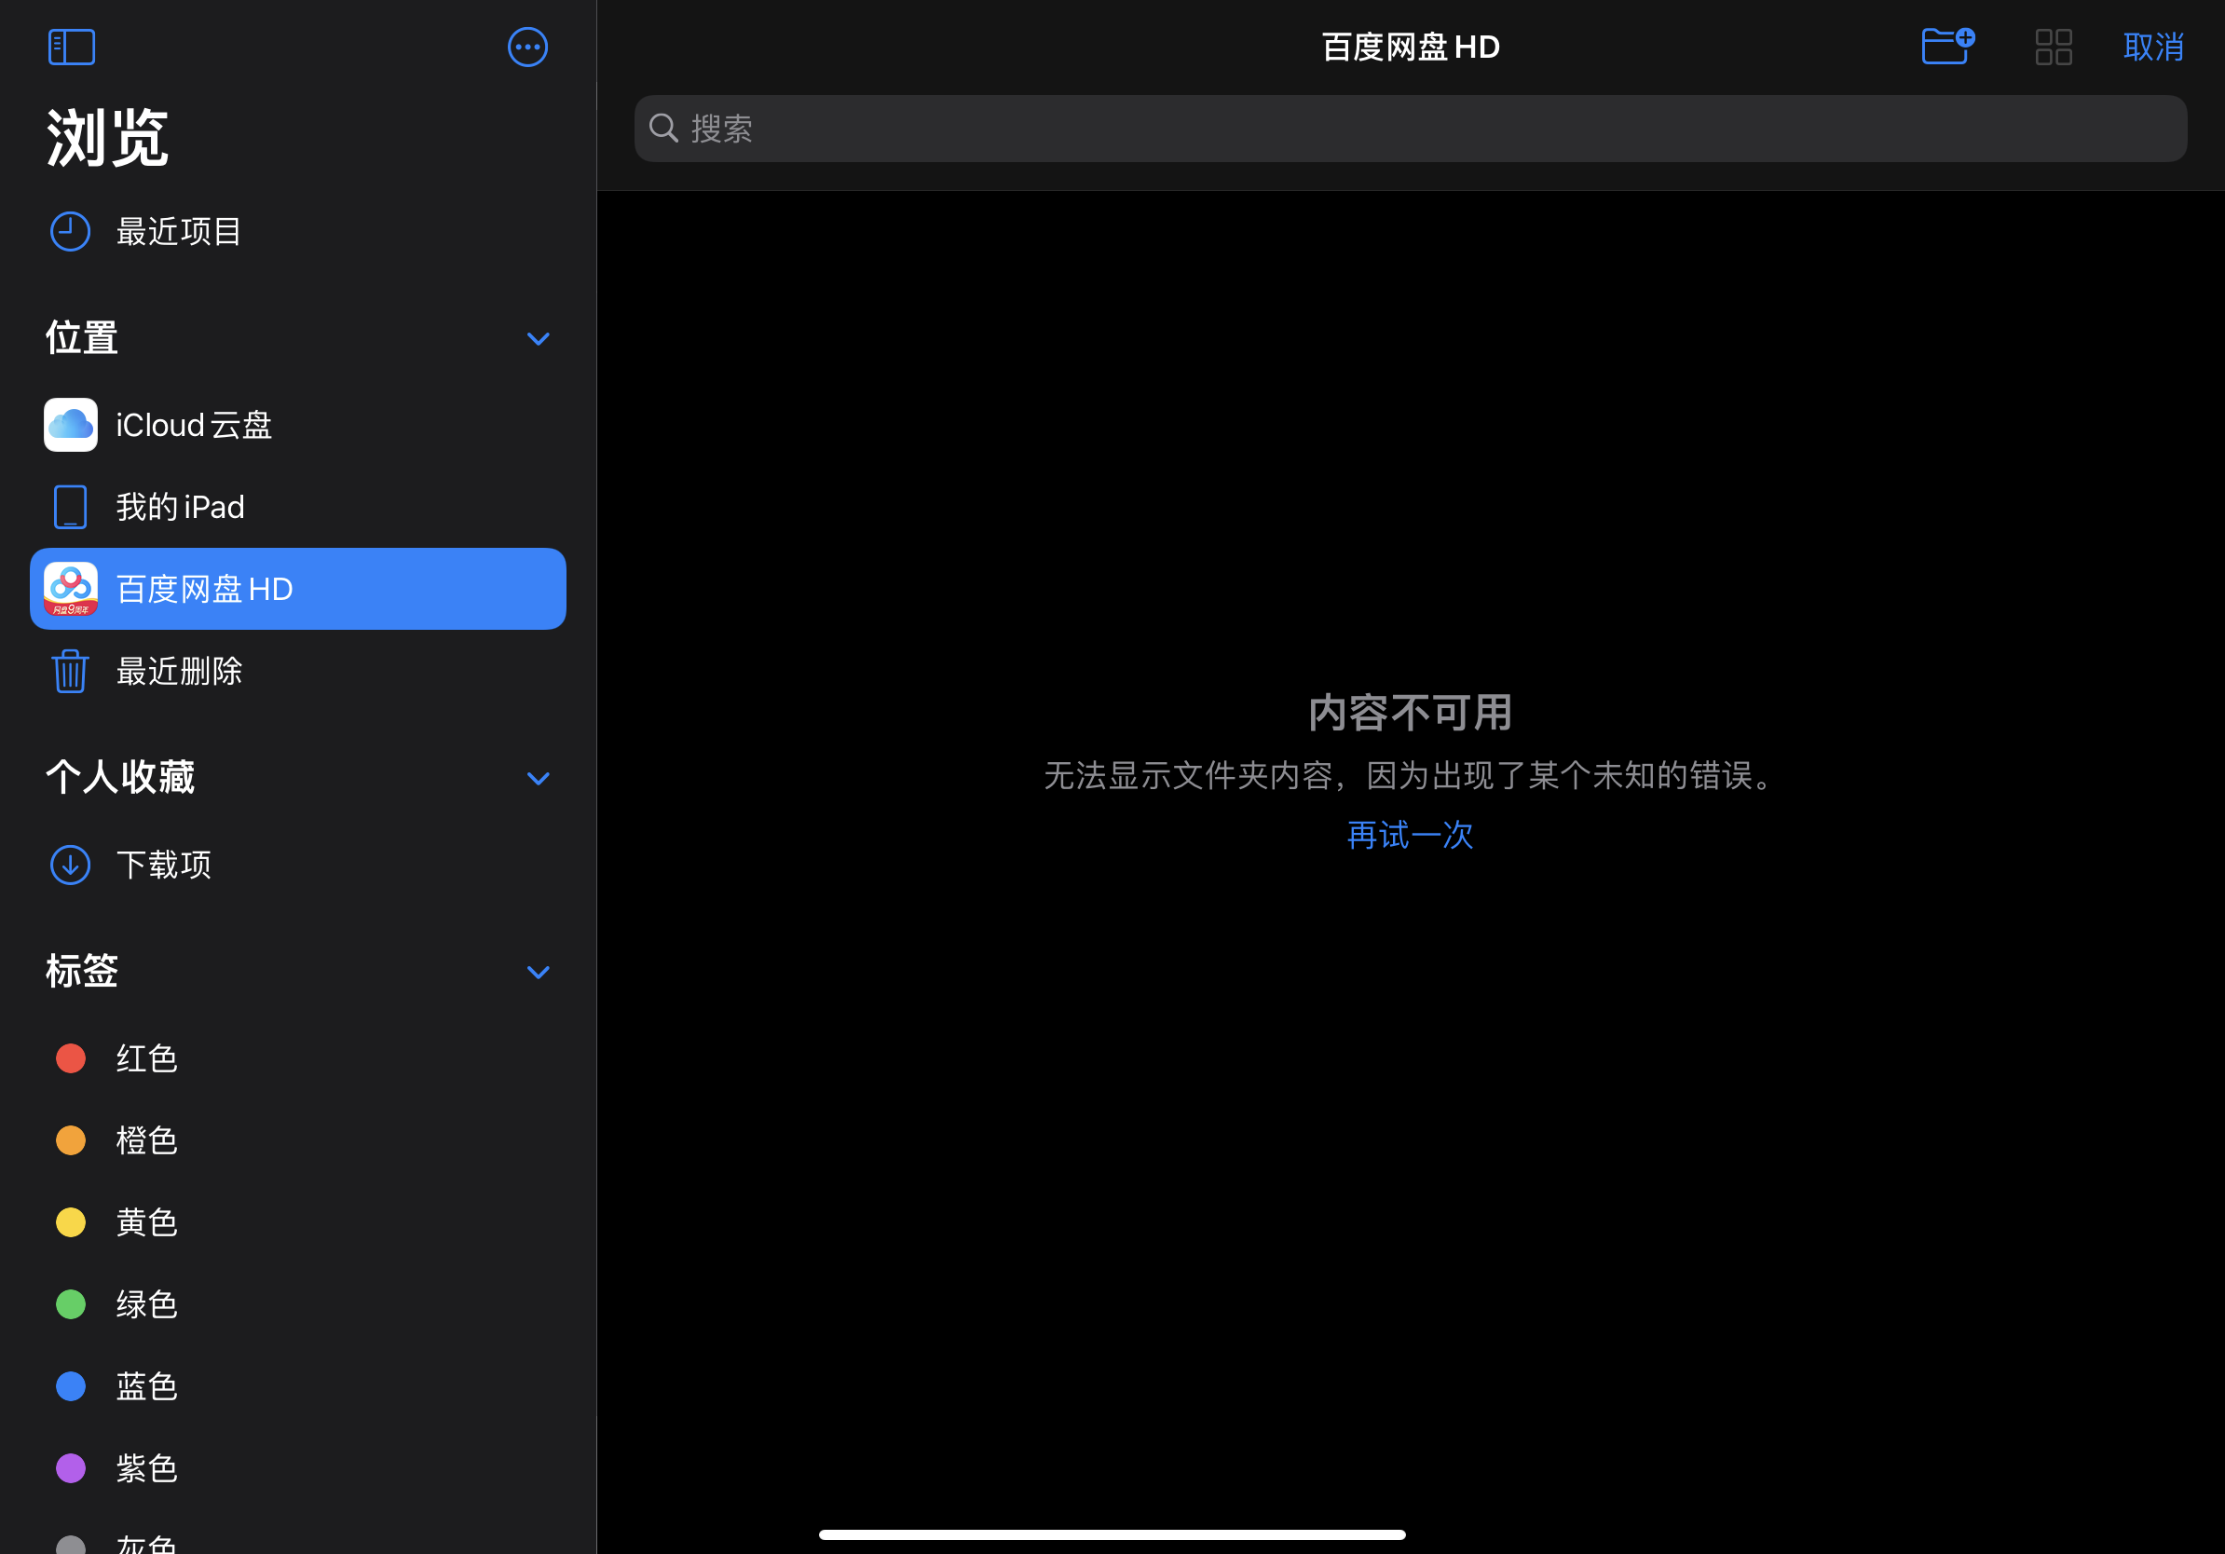Screen dimensions: 2225x1554
Task: Open 最近项目 recents
Action: [179, 232]
